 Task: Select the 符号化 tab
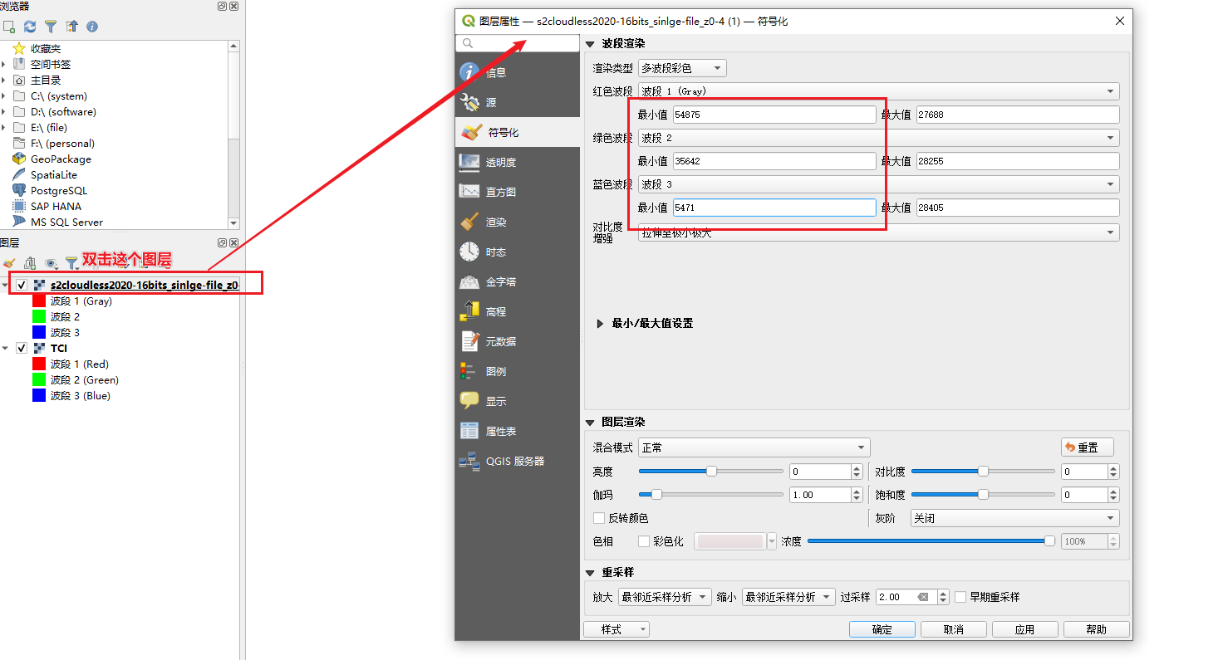[518, 132]
